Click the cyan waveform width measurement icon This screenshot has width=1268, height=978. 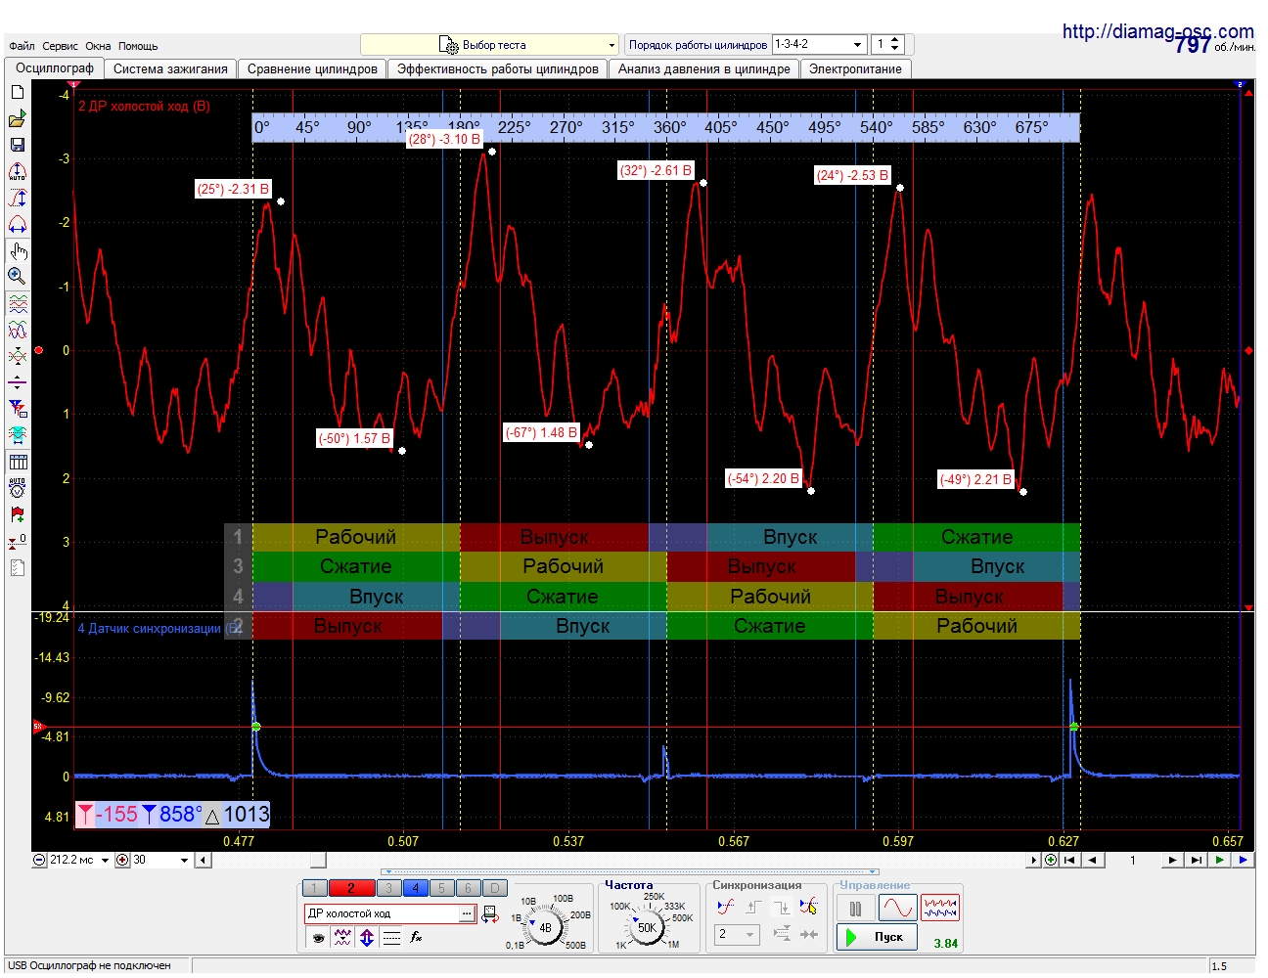pyautogui.click(x=18, y=434)
